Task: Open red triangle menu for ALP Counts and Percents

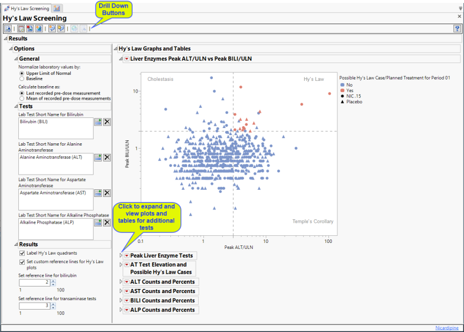Action: pyautogui.click(x=127, y=310)
